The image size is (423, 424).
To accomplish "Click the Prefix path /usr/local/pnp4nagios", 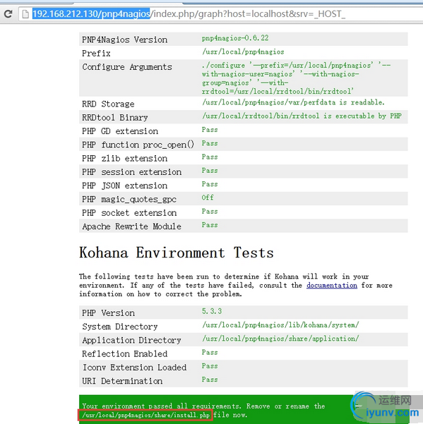I will [243, 52].
